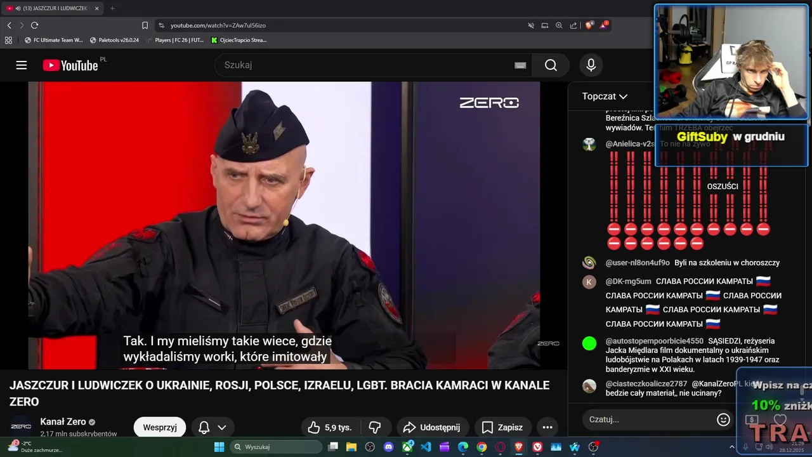This screenshot has width=812, height=457.
Task: Select the JASZCZUR I LUDWICZEK browser tab
Action: click(x=51, y=8)
